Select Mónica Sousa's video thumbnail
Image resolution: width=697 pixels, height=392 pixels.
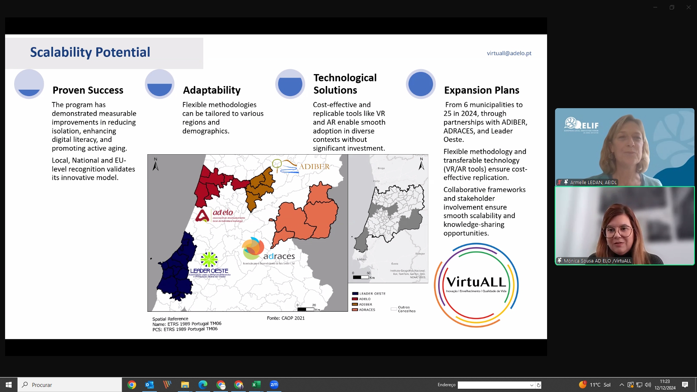coord(624,225)
